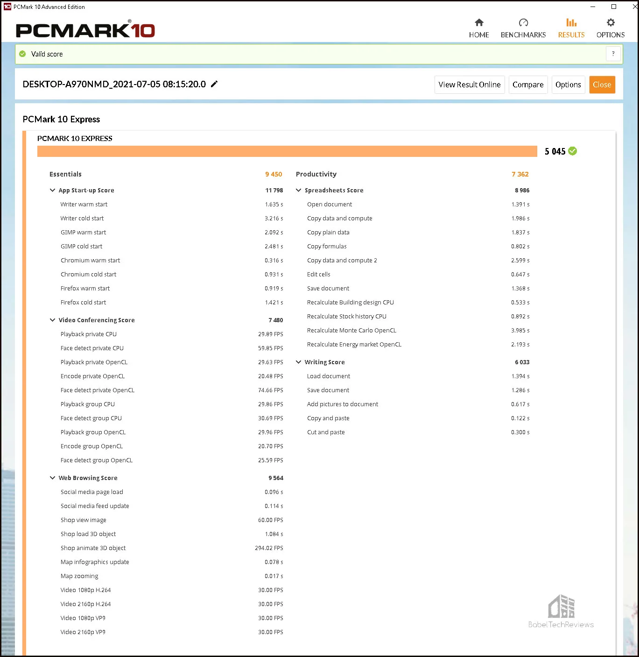Image resolution: width=639 pixels, height=657 pixels.
Task: Collapse the Web Browsing Score section
Action: click(x=52, y=478)
